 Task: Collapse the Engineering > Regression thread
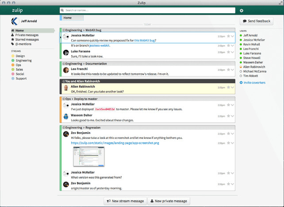point(64,128)
